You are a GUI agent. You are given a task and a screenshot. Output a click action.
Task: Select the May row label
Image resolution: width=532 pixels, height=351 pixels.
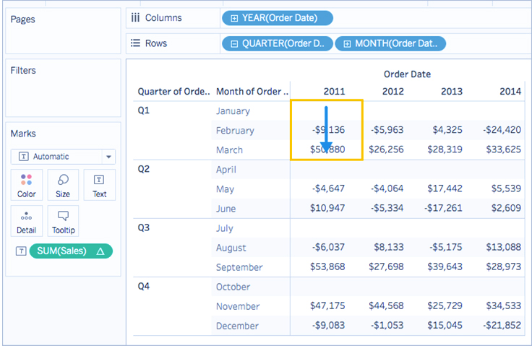pyautogui.click(x=225, y=189)
